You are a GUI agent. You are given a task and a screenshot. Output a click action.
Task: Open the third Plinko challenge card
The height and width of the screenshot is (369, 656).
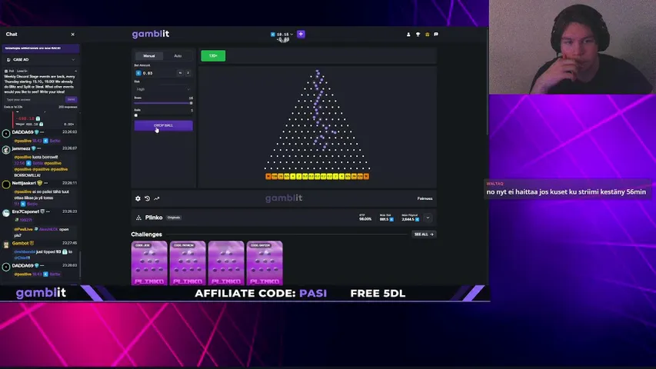point(226,263)
